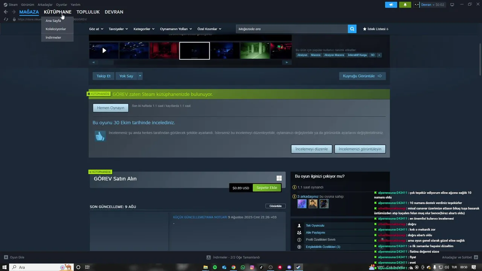Click the Yok Say button

coord(126,76)
